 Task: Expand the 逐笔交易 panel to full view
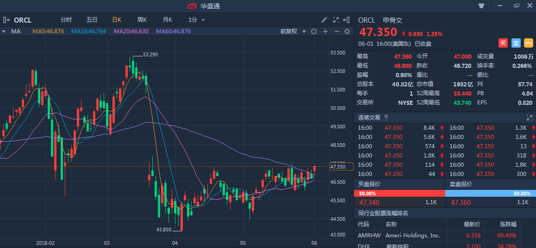click(x=530, y=118)
